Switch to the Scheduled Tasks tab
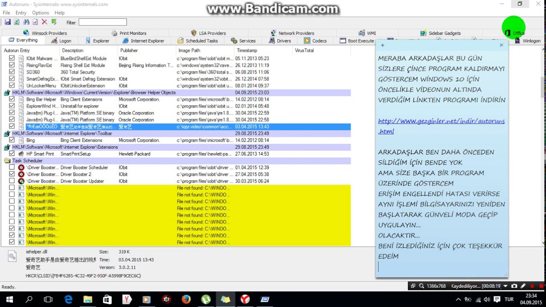 pos(198,41)
